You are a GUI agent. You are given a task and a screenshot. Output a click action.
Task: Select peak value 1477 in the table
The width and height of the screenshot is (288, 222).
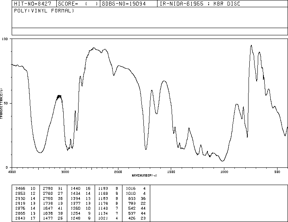[48, 218]
